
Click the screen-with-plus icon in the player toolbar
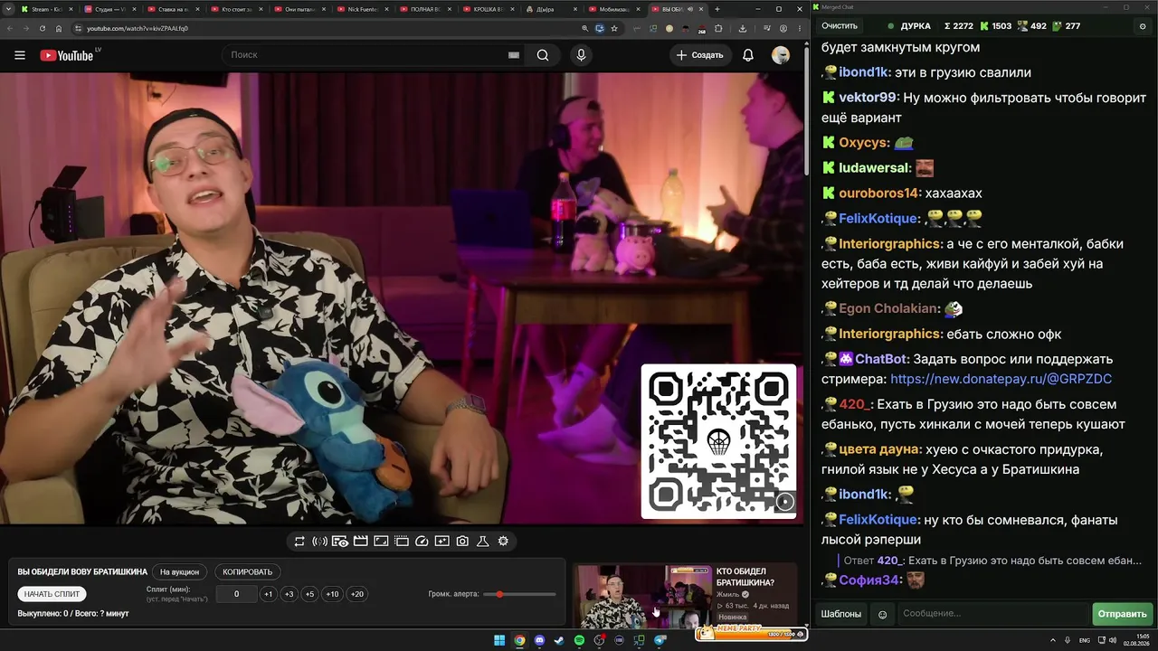(x=441, y=542)
